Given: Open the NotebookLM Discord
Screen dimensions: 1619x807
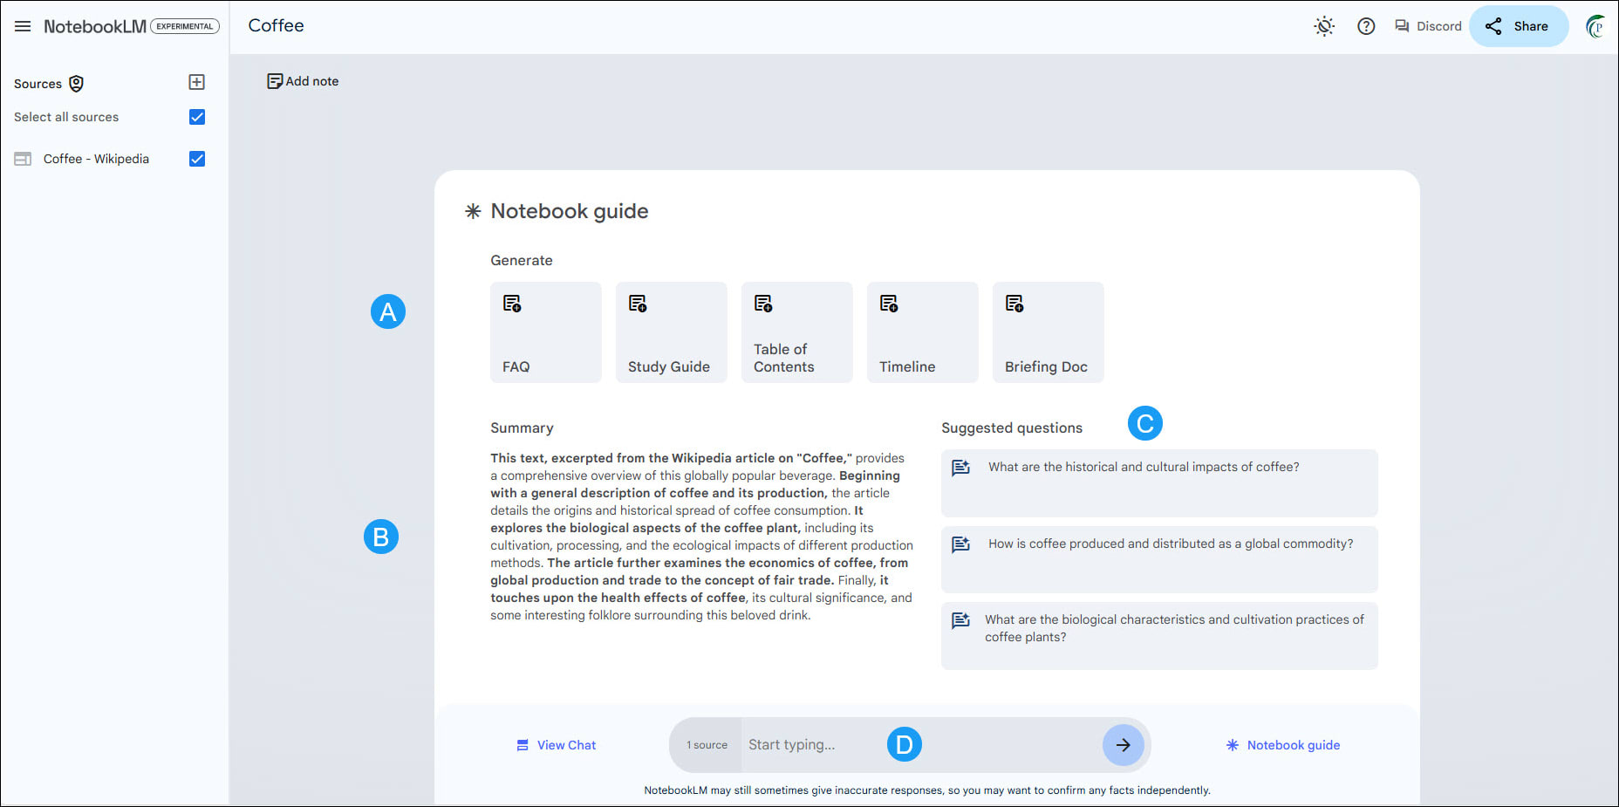Looking at the screenshot, I should coord(1426,25).
